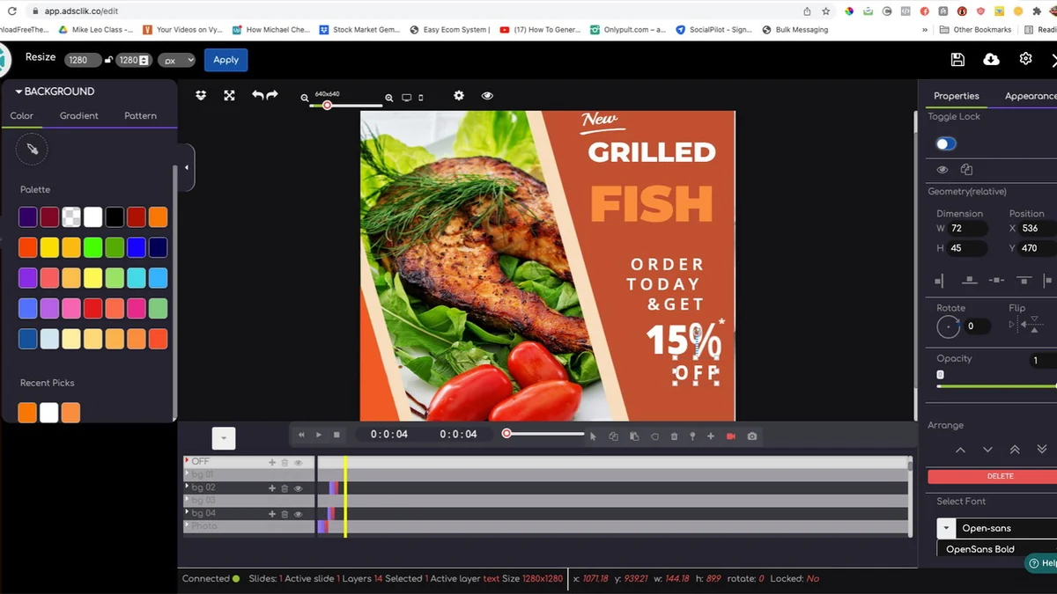Image resolution: width=1057 pixels, height=594 pixels.
Task: Switch to the Gradient tab
Action: pyautogui.click(x=79, y=115)
